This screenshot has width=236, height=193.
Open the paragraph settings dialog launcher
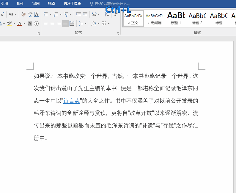pos(118,34)
